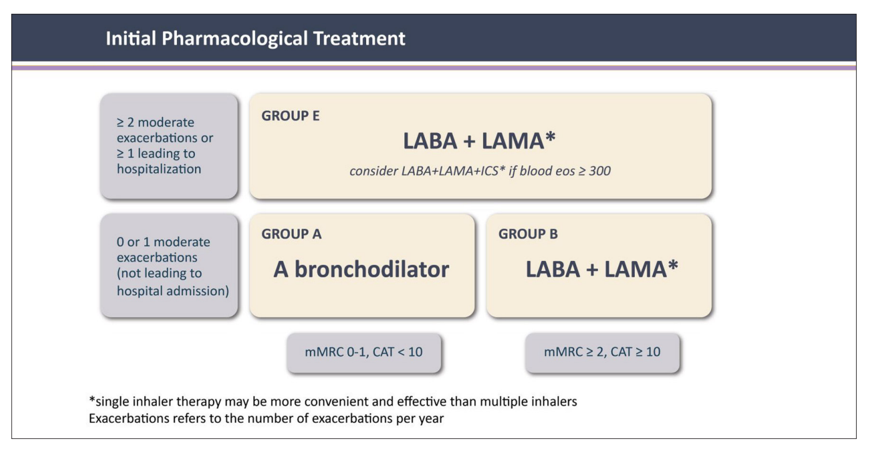Select 'A bronchodilator' treatment text
The width and height of the screenshot is (871, 449).
point(361,269)
